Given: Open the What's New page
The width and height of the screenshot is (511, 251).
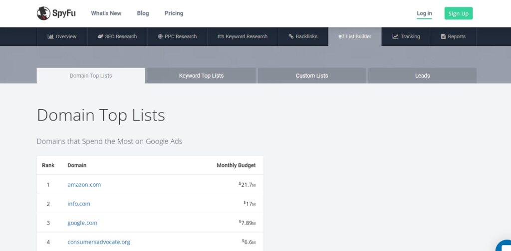Looking at the screenshot, I should (106, 13).
